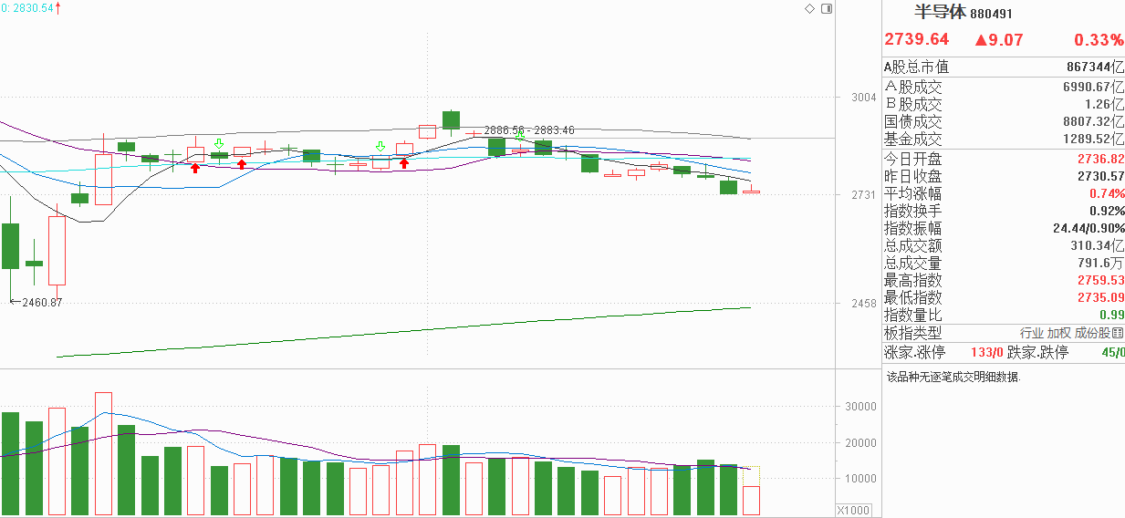Toggle the side panel layout icon
The image size is (1125, 518).
coord(827,8)
